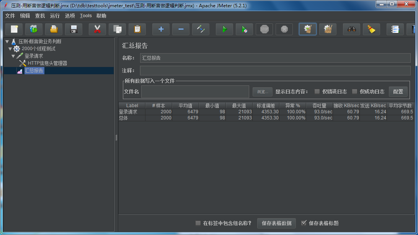Sort by the Label column header
This screenshot has height=235, width=418.
132,106
